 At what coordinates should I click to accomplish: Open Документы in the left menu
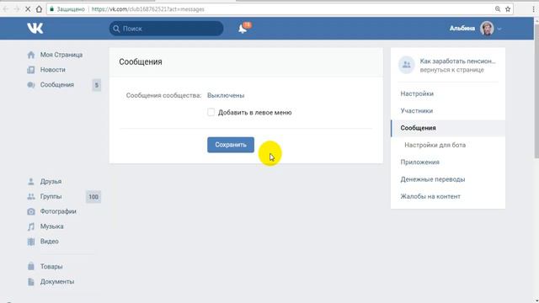(57, 282)
